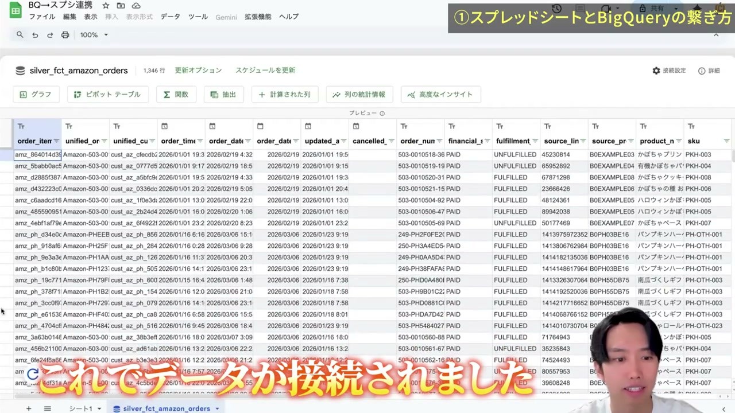Screen dimensions: 735x413
Task: Redo the last action
Action: (50, 35)
